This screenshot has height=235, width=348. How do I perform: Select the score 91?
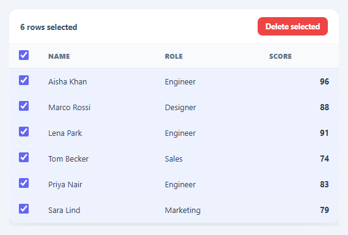(x=324, y=133)
